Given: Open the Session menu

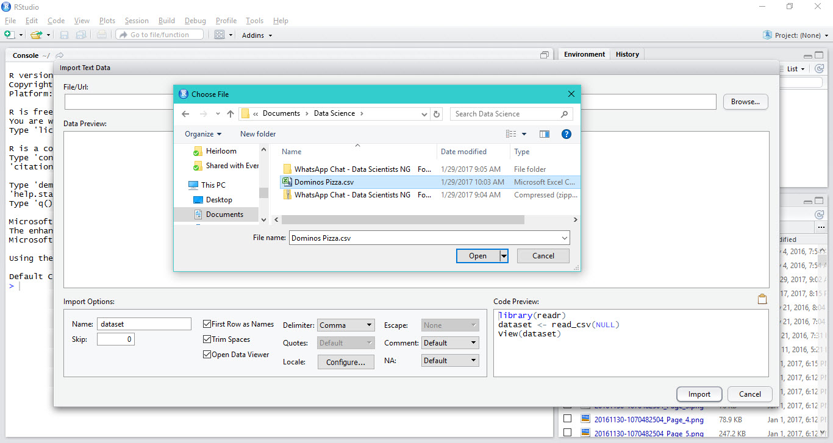Looking at the screenshot, I should pyautogui.click(x=137, y=21).
